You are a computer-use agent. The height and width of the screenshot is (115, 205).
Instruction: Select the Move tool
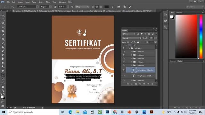3,15
